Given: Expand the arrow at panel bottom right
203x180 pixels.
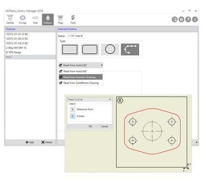Looking at the screenshot, I should point(196,142).
